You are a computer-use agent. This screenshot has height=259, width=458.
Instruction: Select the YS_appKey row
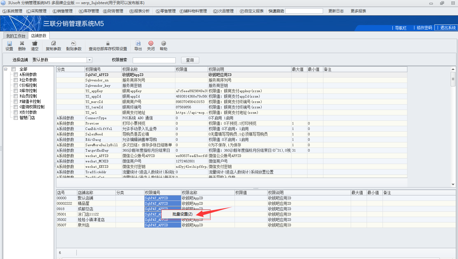click(x=232, y=91)
